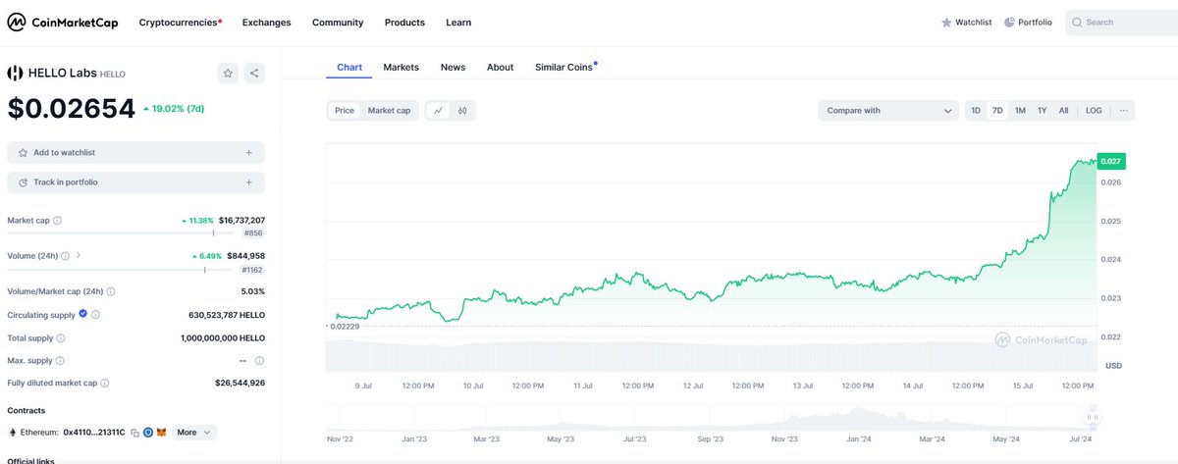Set chart range to 1M
Image resolution: width=1178 pixels, height=464 pixels.
[x=1020, y=111]
